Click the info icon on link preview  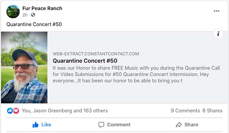click(218, 34)
